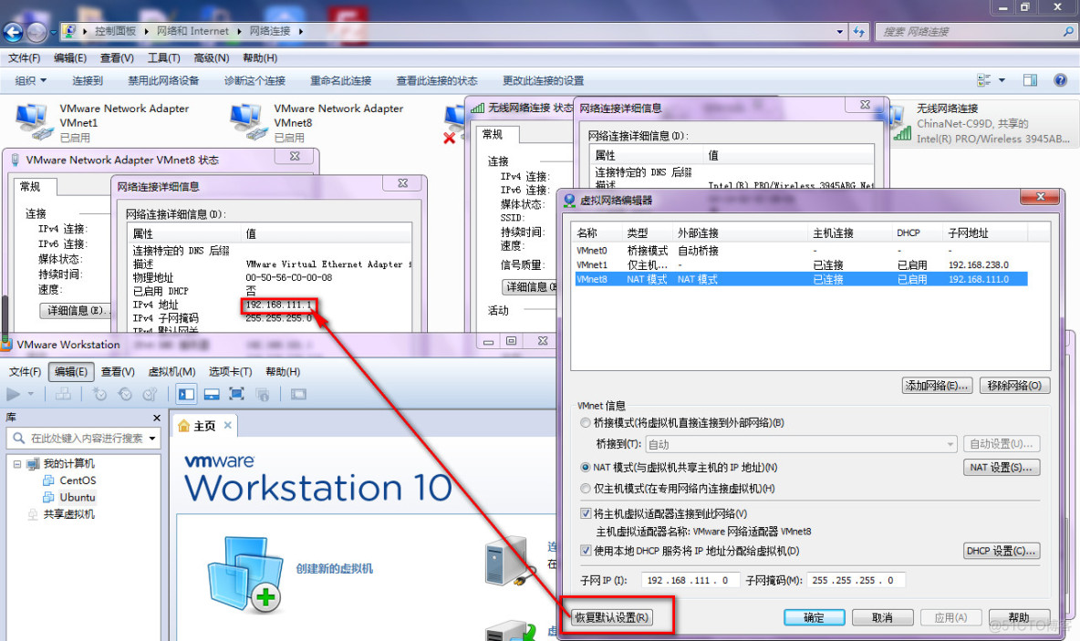Open the recent pages dropdown beside forward arrow
The image size is (1080, 641).
pos(53,32)
